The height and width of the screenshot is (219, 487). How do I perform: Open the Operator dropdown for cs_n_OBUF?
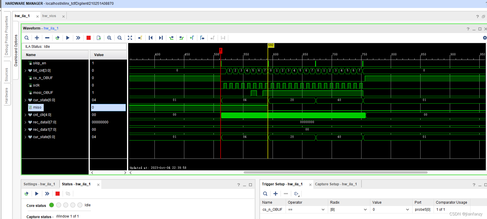(x=323, y=210)
